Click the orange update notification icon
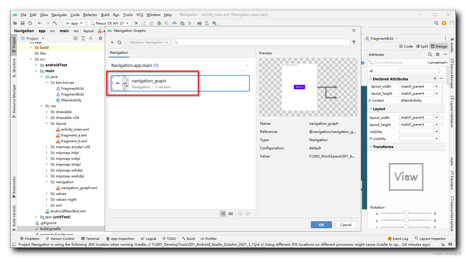The image size is (466, 258). click(x=444, y=23)
